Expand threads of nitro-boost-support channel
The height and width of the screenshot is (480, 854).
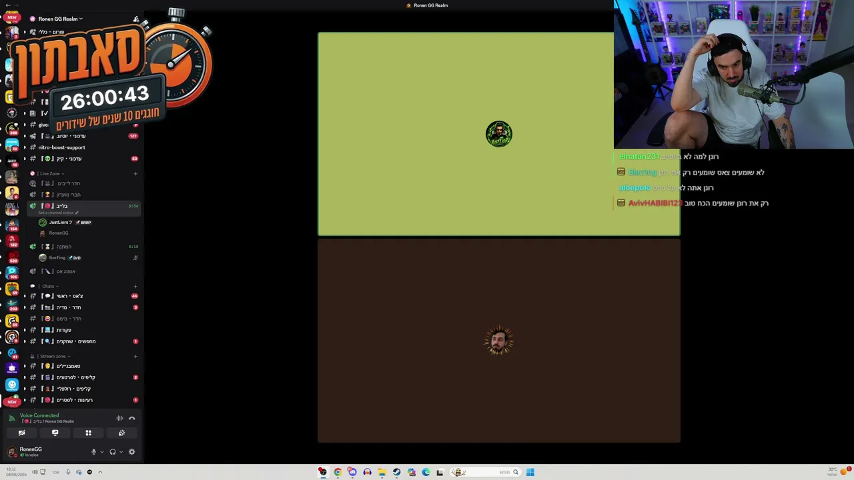(25, 147)
